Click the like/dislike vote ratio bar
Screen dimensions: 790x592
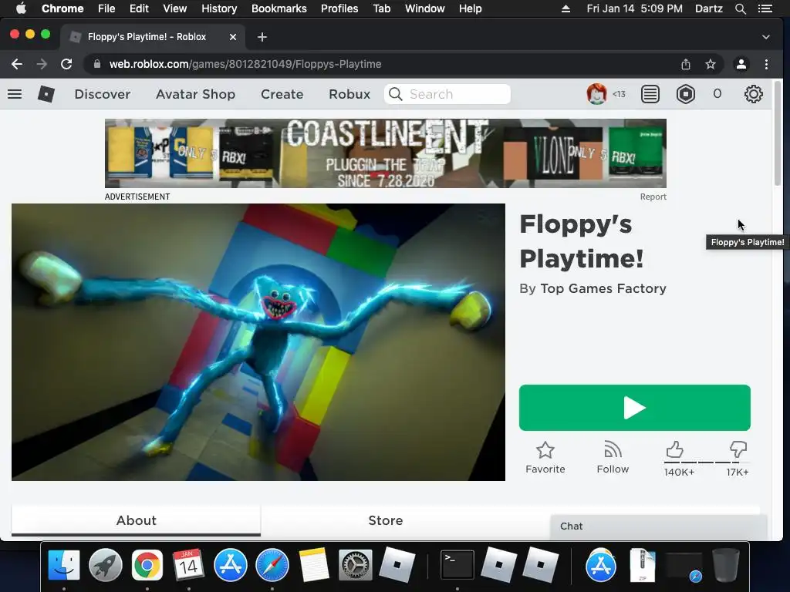click(707, 462)
